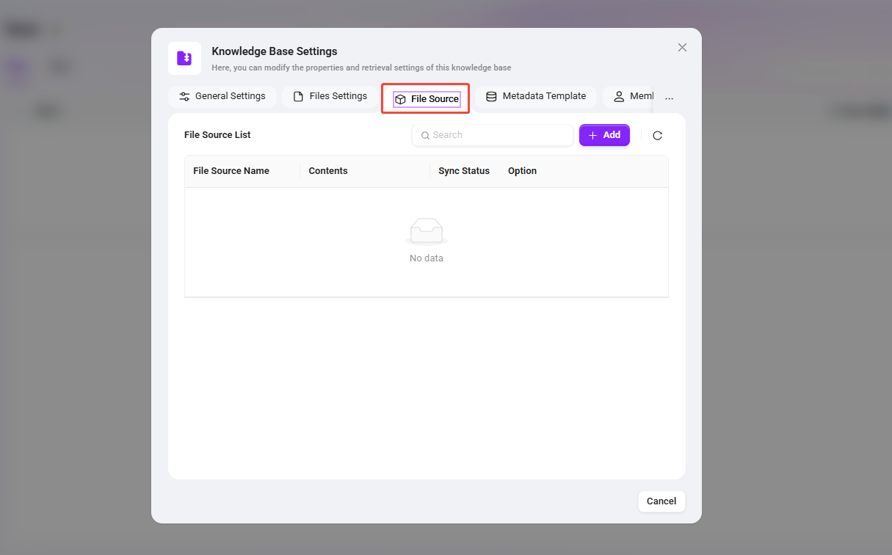Viewport: 892px width, 555px height.
Task: Add a new file source
Action: click(x=604, y=135)
